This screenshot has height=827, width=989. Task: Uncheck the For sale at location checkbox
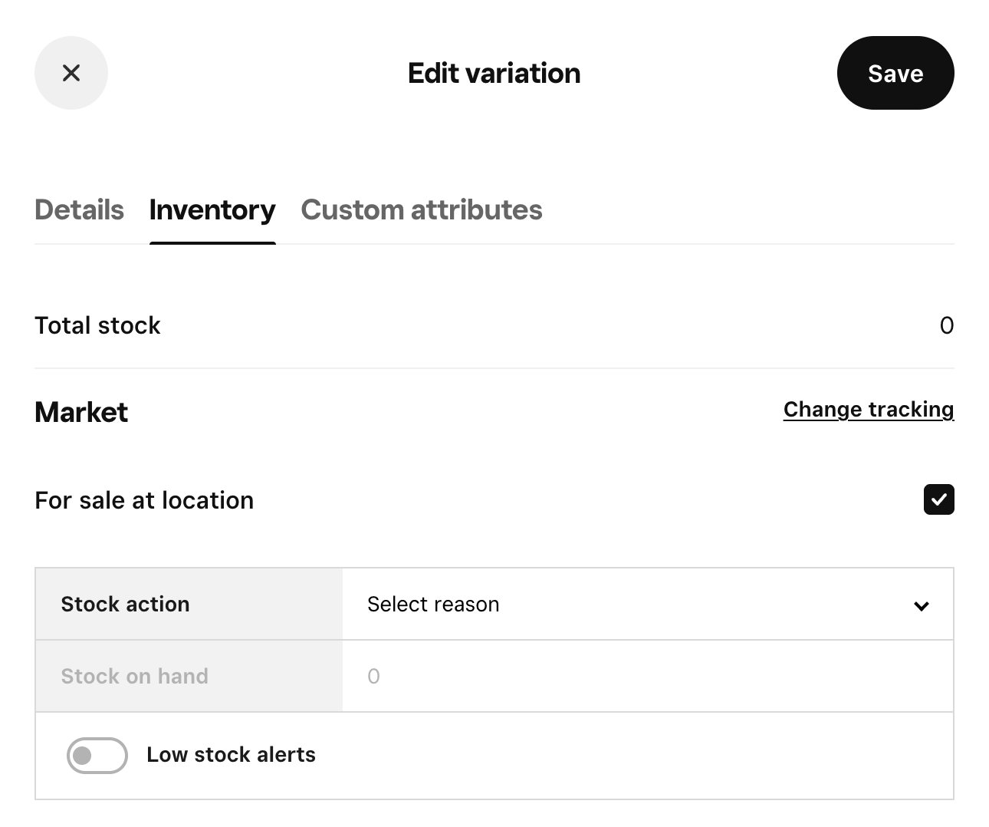(938, 499)
